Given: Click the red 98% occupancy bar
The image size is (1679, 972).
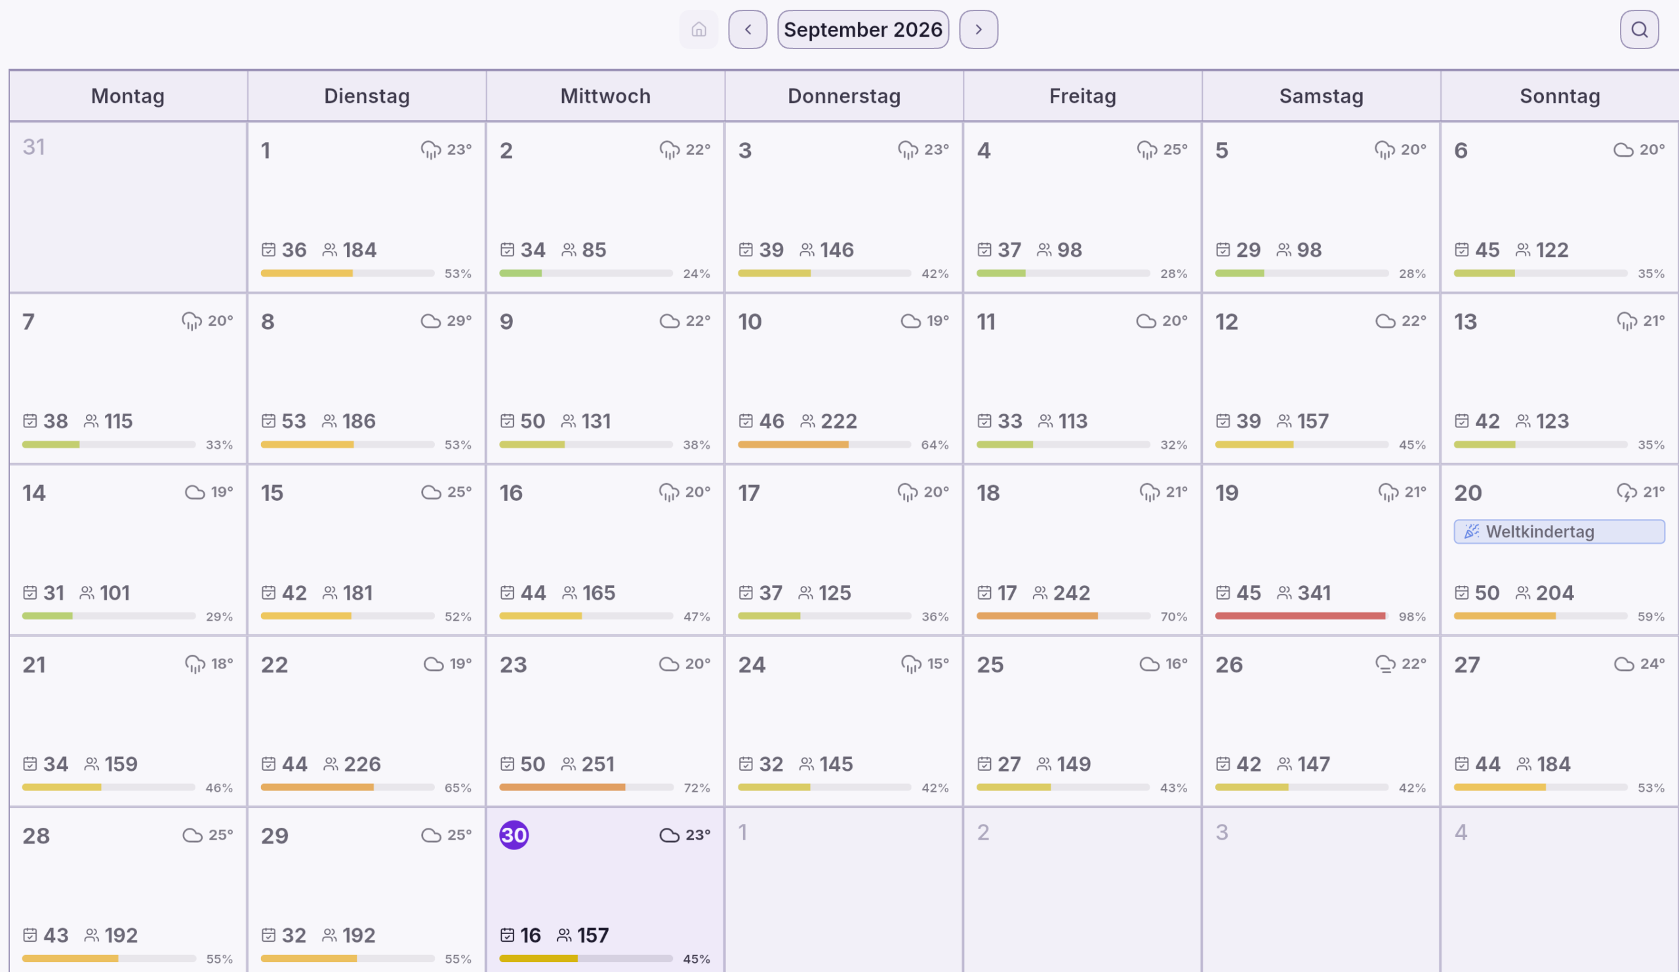Looking at the screenshot, I should click(x=1301, y=616).
